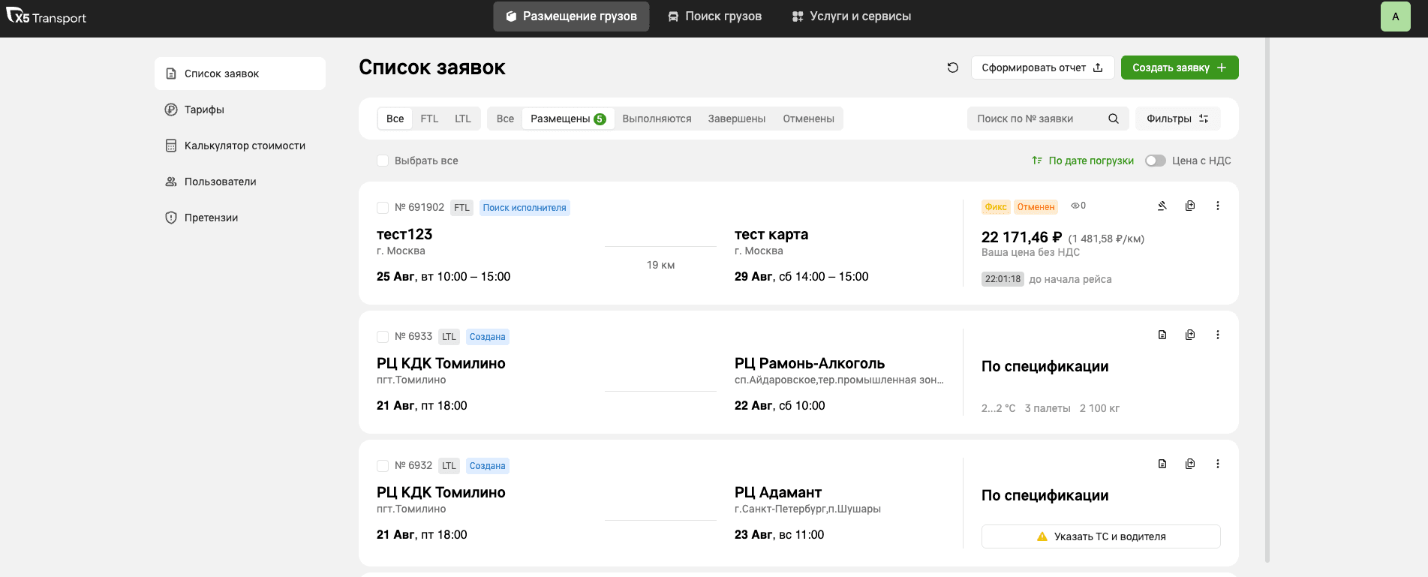Go to "Тарифы" in the sidebar
Viewport: 1428px width, 577px height.
(x=240, y=110)
